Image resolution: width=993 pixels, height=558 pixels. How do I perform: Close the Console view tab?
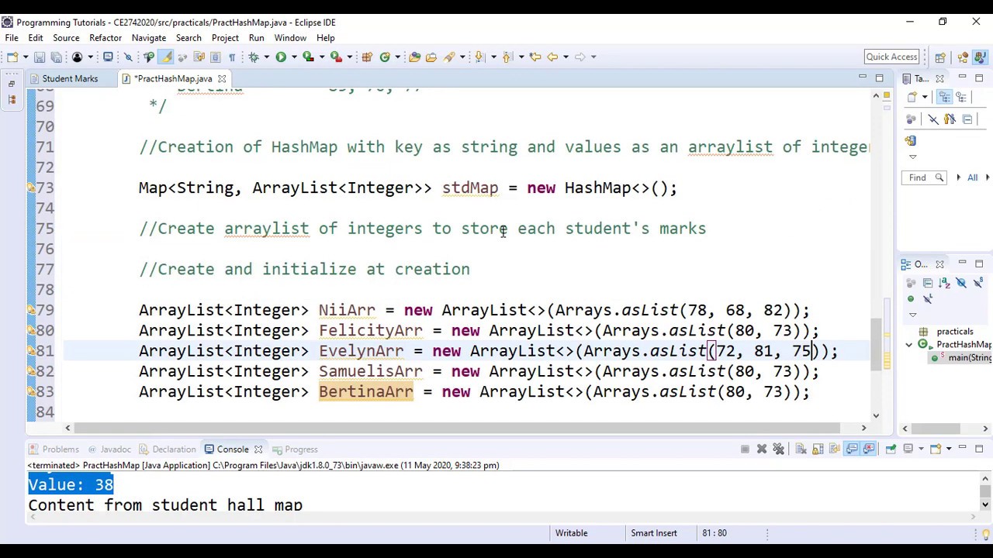[x=258, y=449]
